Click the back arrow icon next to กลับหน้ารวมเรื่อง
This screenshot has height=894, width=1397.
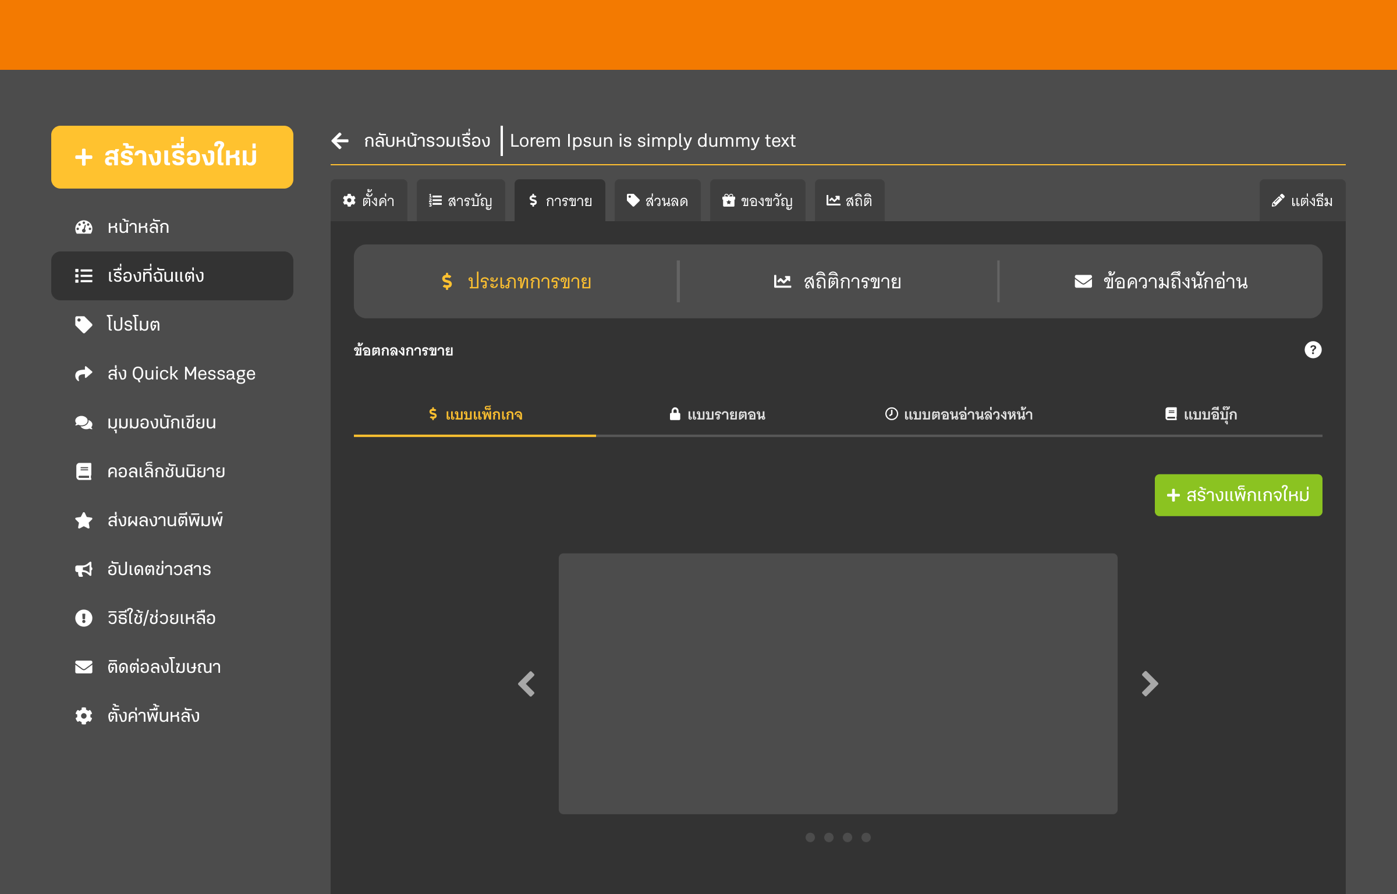(340, 140)
